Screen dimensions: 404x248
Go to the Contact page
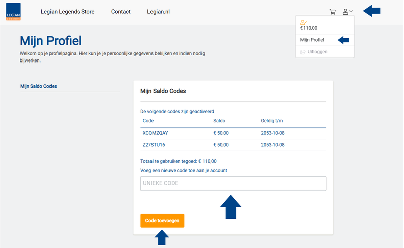coord(121,12)
